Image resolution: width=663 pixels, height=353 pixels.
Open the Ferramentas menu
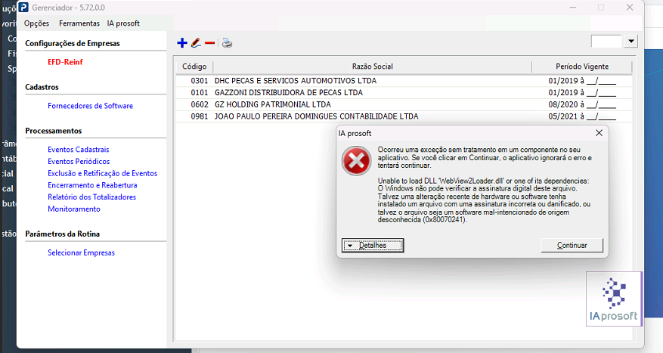click(x=79, y=23)
